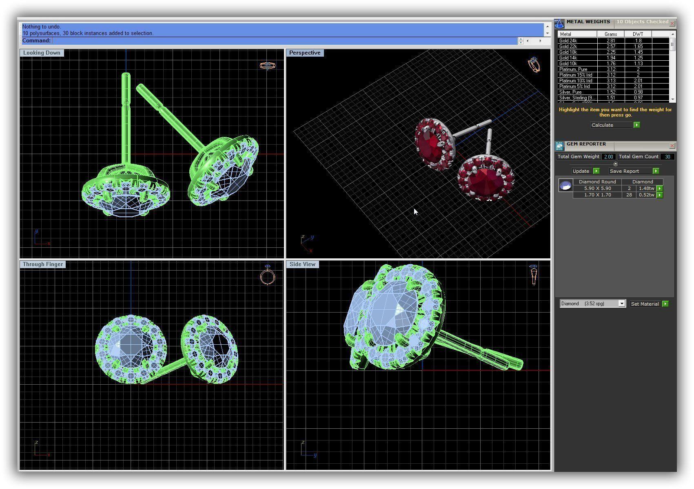Click green arrow for 0.52tw gem row
This screenshot has height=489, width=694.
pyautogui.click(x=660, y=195)
